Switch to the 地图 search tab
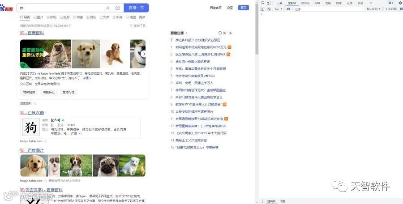 pos(131,17)
